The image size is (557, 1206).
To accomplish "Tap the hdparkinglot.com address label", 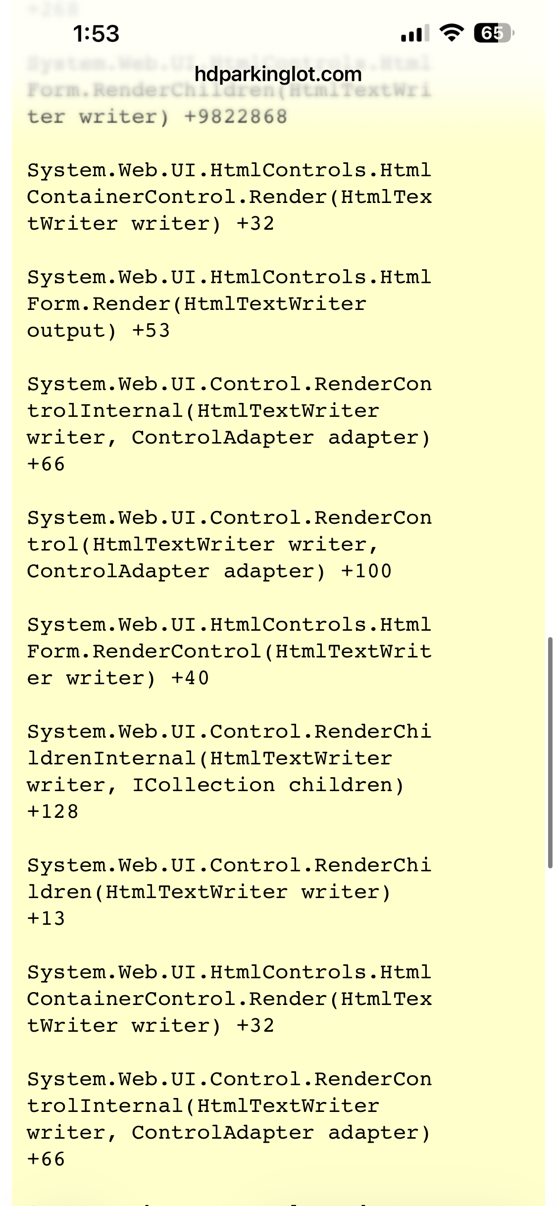I will pos(278,74).
